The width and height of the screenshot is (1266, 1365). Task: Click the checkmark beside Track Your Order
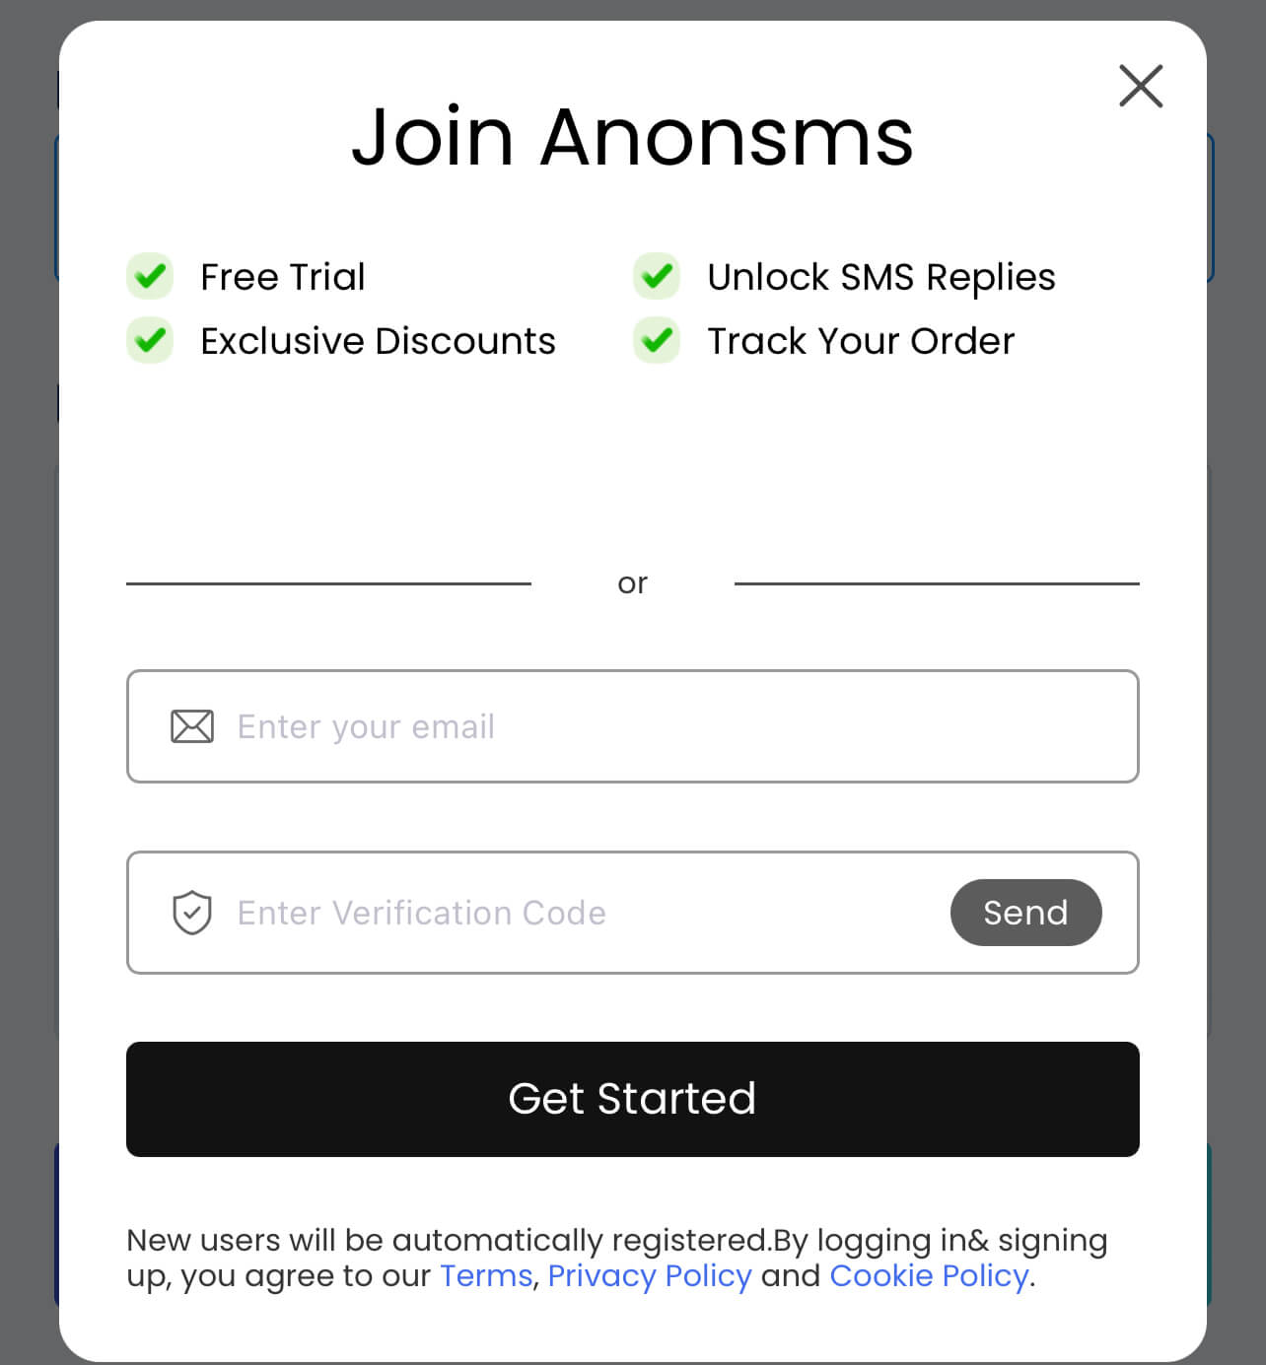(657, 340)
